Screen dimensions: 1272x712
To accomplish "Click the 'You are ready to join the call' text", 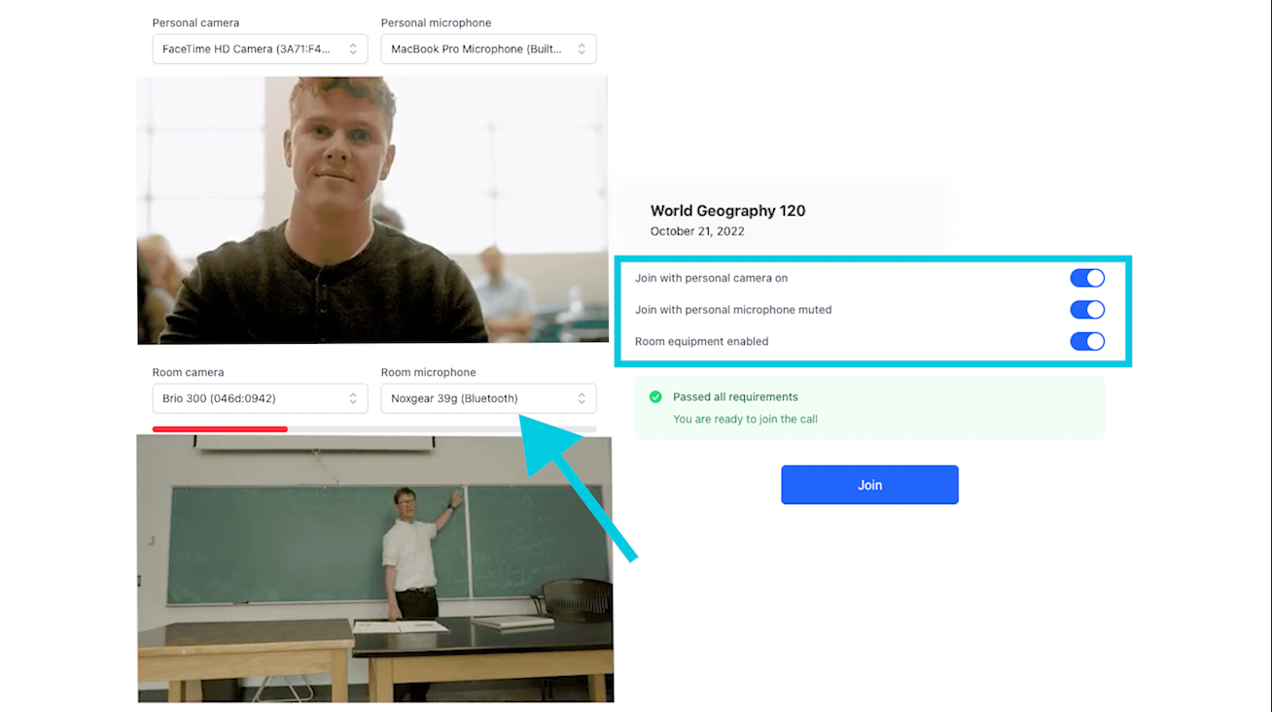I will pyautogui.click(x=745, y=420).
